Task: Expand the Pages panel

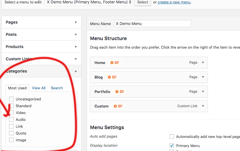Action: point(76,22)
